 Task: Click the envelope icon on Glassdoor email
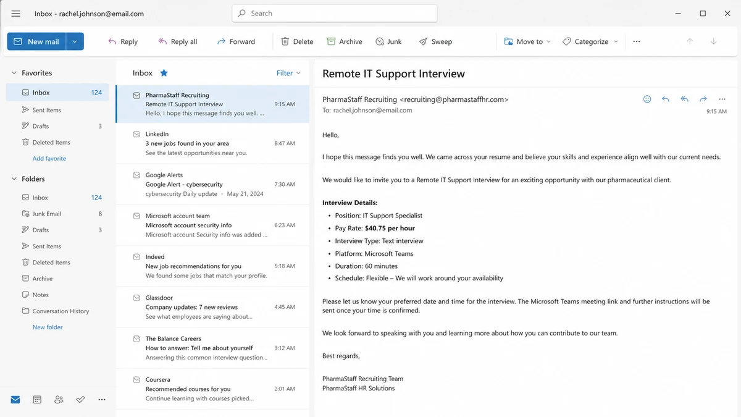[x=136, y=298]
